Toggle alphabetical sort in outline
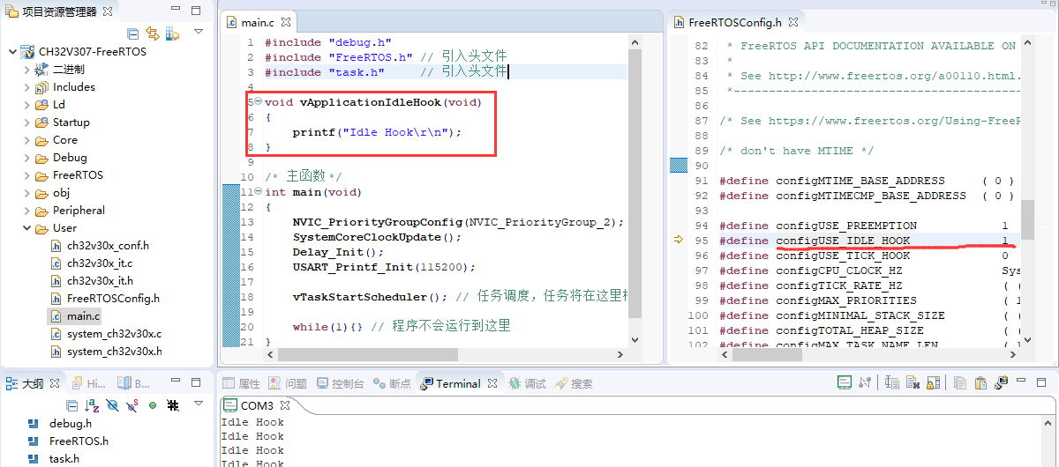 (92, 405)
